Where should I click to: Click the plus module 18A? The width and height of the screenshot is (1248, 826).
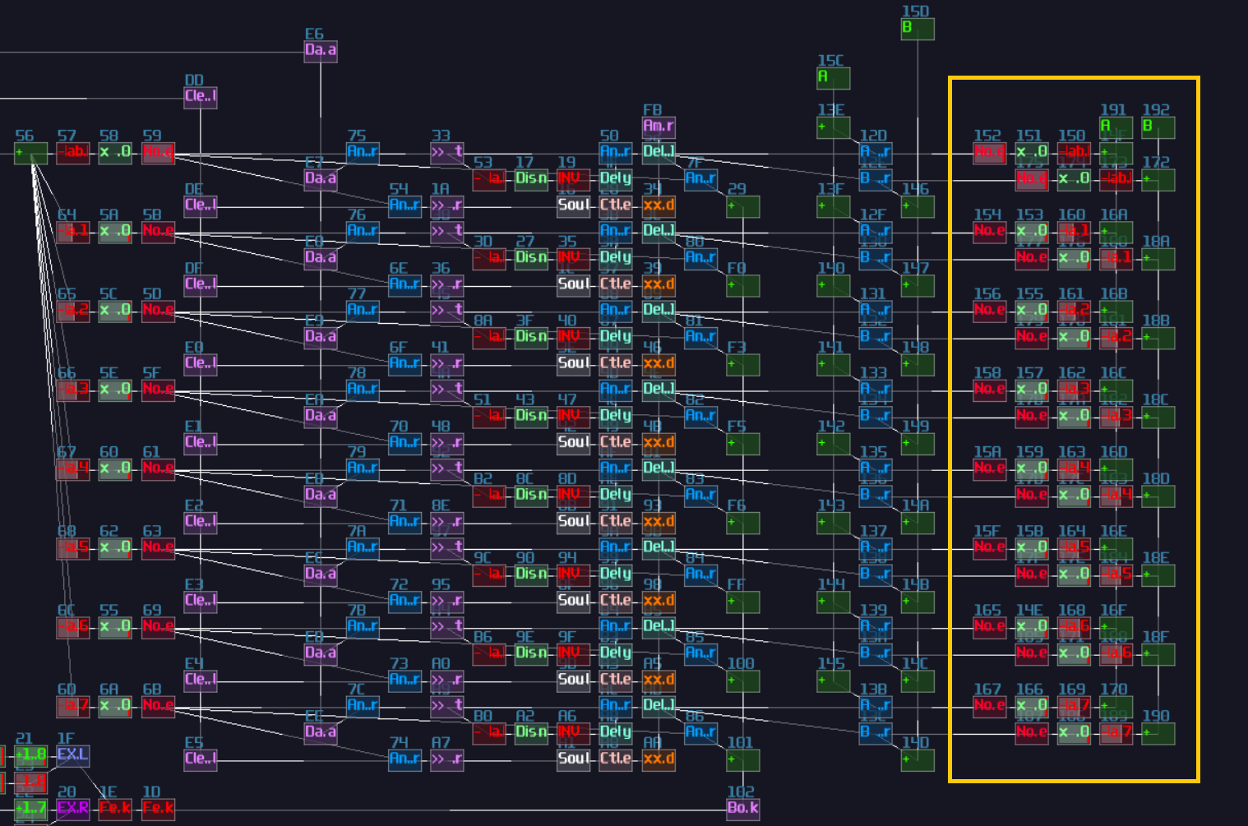pyautogui.click(x=1158, y=259)
